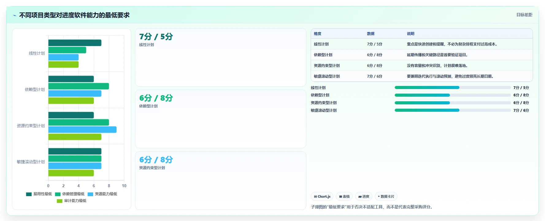
Task: Click the 7分 / 6分 value beside the last progress bar
Action: click(521, 110)
